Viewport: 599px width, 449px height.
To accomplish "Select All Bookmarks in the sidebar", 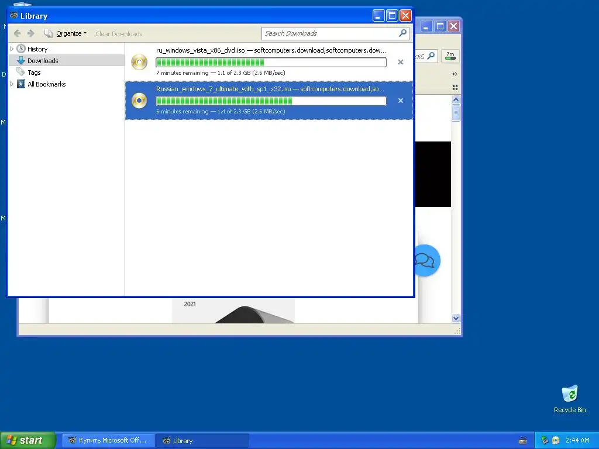I will point(47,84).
